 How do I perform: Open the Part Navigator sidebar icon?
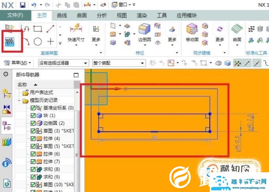pos(7,126)
